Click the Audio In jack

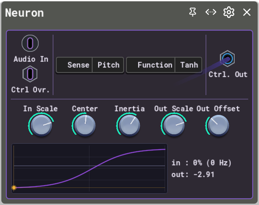pos(30,43)
